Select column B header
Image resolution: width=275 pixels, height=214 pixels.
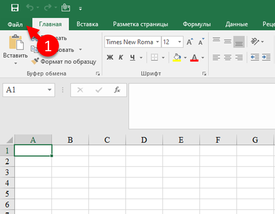tap(70, 140)
